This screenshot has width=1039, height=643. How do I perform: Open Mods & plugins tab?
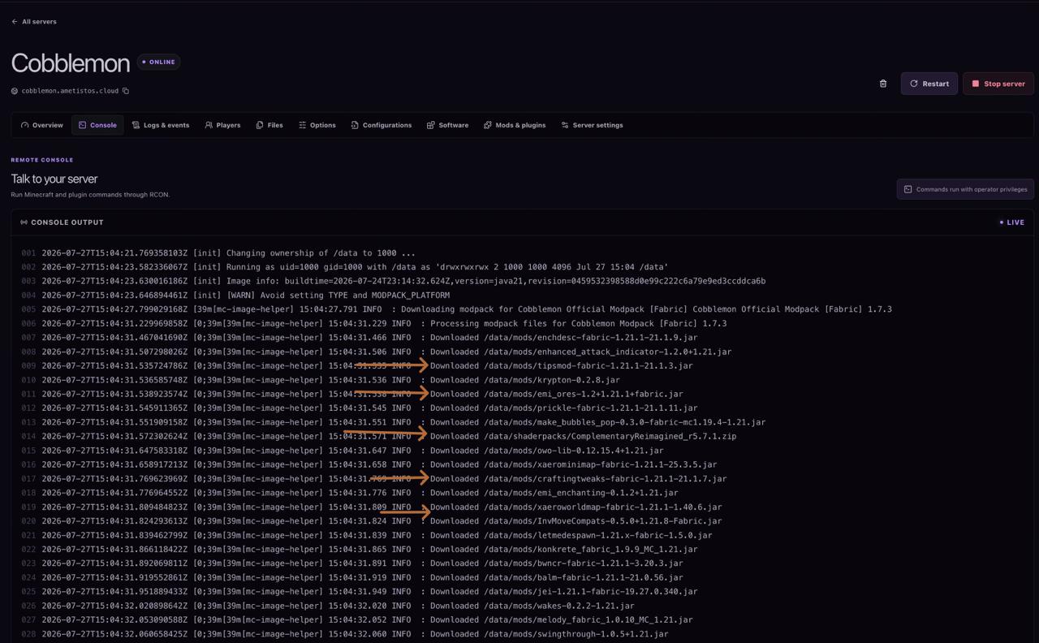[x=515, y=125]
